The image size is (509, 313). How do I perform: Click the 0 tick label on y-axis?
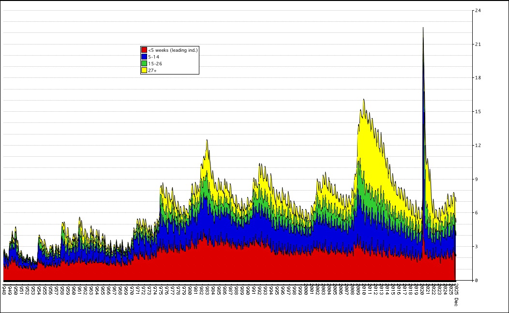(x=477, y=281)
